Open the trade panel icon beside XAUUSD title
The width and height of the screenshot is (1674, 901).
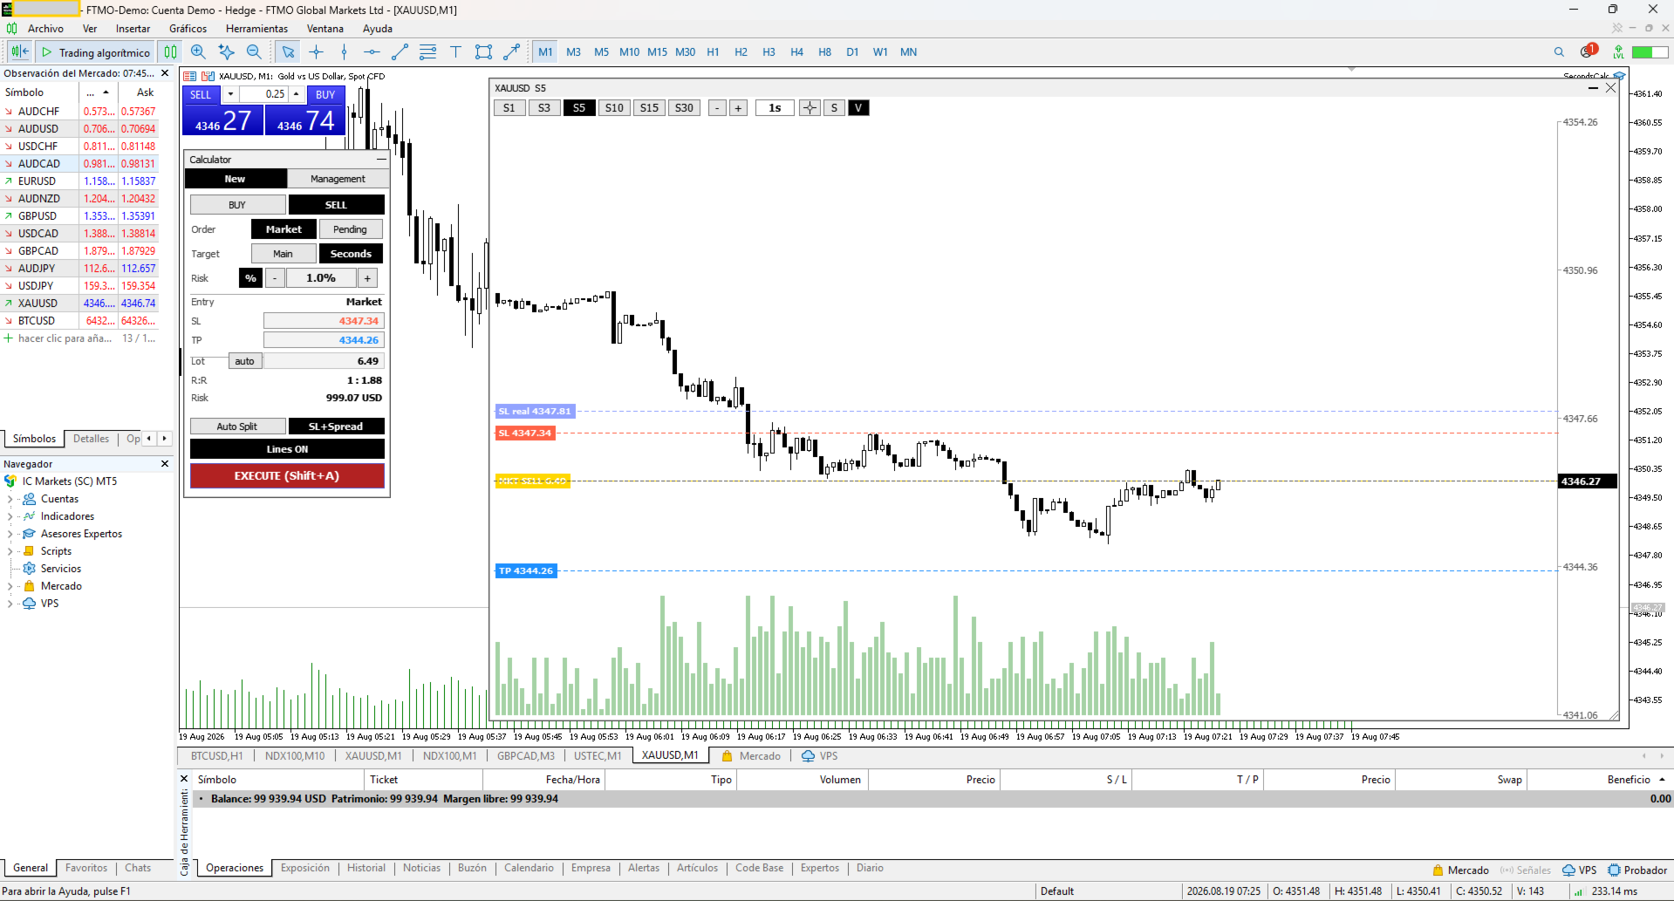[x=208, y=76]
